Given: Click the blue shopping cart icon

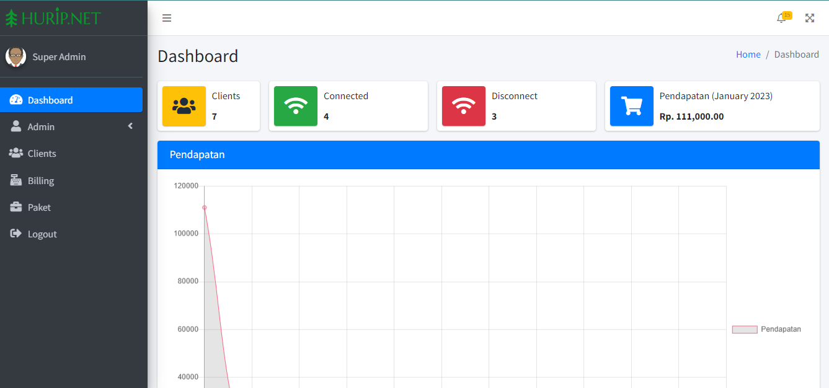Looking at the screenshot, I should coord(632,106).
